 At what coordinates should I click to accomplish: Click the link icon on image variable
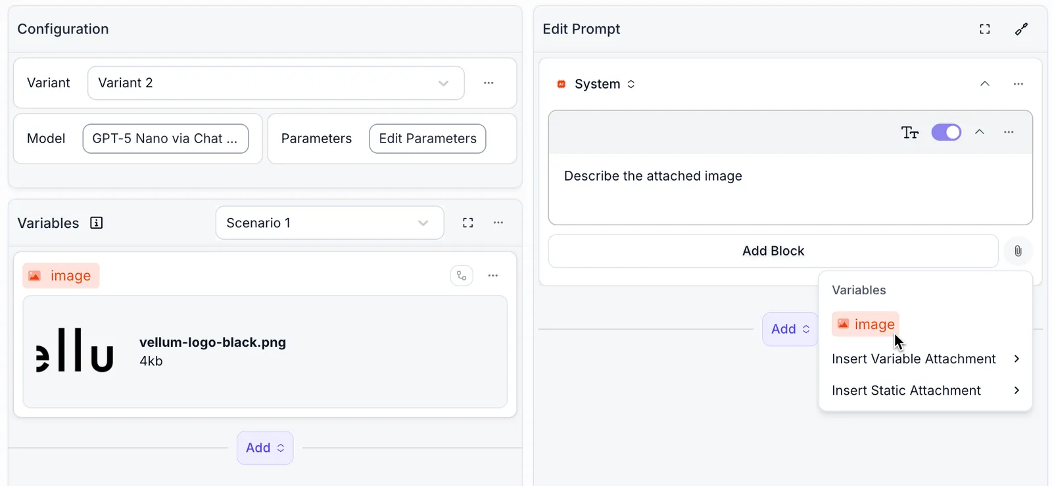coord(462,276)
